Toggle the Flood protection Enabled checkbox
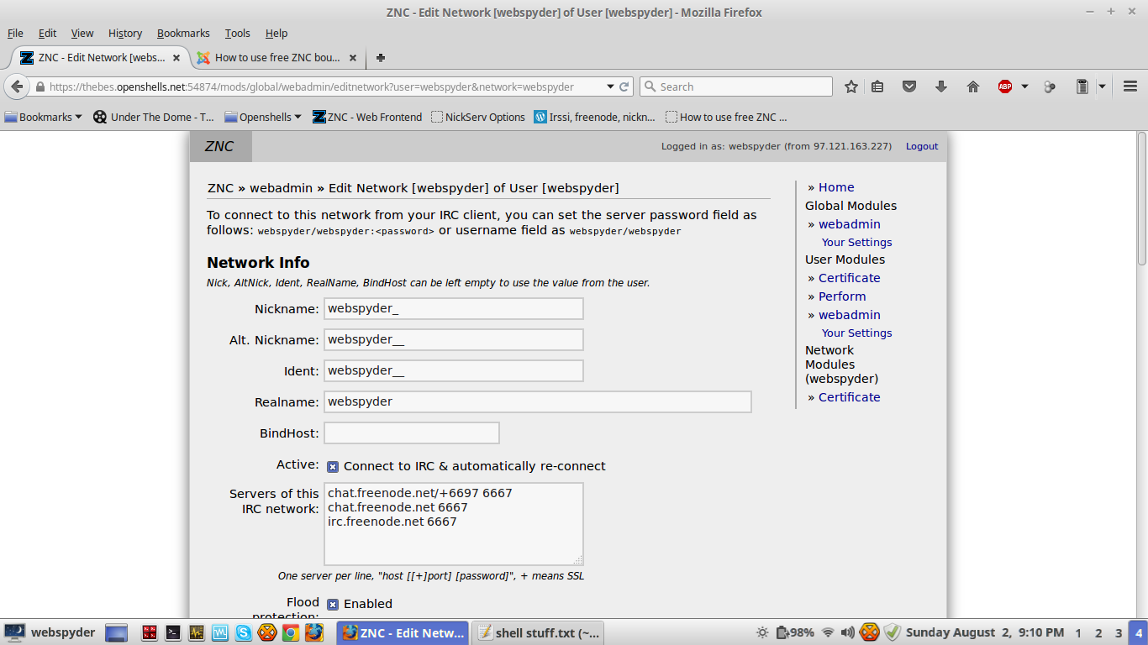This screenshot has height=645, width=1148. [333, 605]
